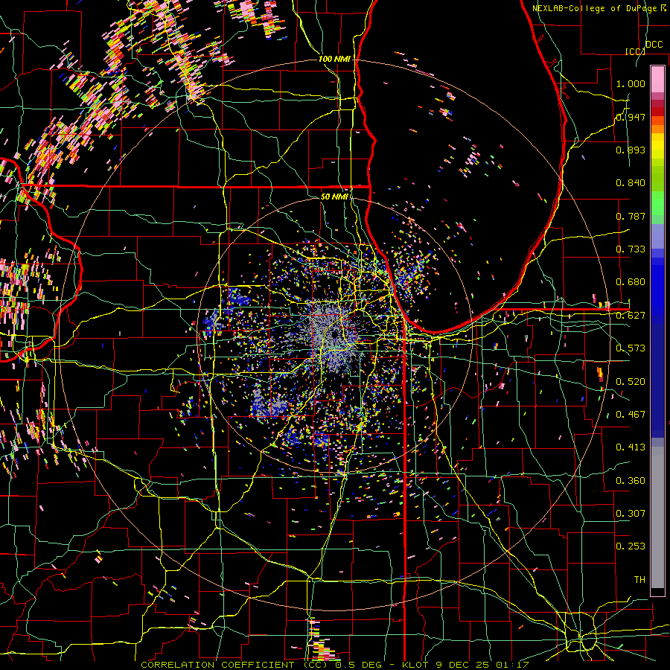Click the 50 NMI range ring label
The image size is (670, 670).
(334, 197)
